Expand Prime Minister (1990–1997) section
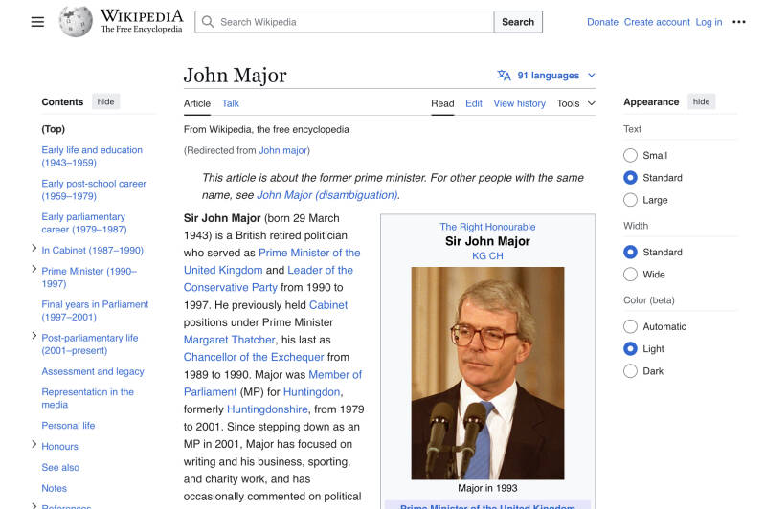The height and width of the screenshot is (509, 765). click(34, 269)
